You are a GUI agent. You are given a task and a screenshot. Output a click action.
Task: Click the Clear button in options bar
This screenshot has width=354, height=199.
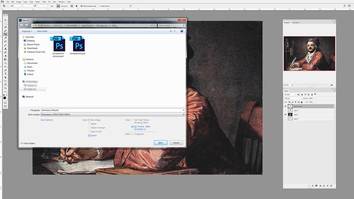pos(52,6)
